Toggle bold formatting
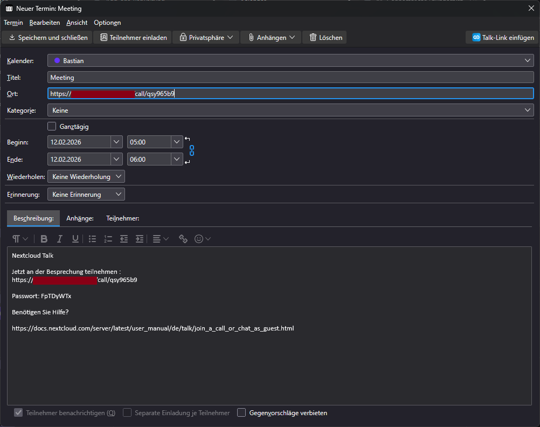 (44, 239)
